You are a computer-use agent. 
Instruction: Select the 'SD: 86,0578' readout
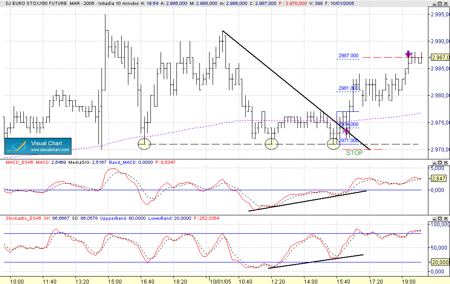[x=85, y=218]
